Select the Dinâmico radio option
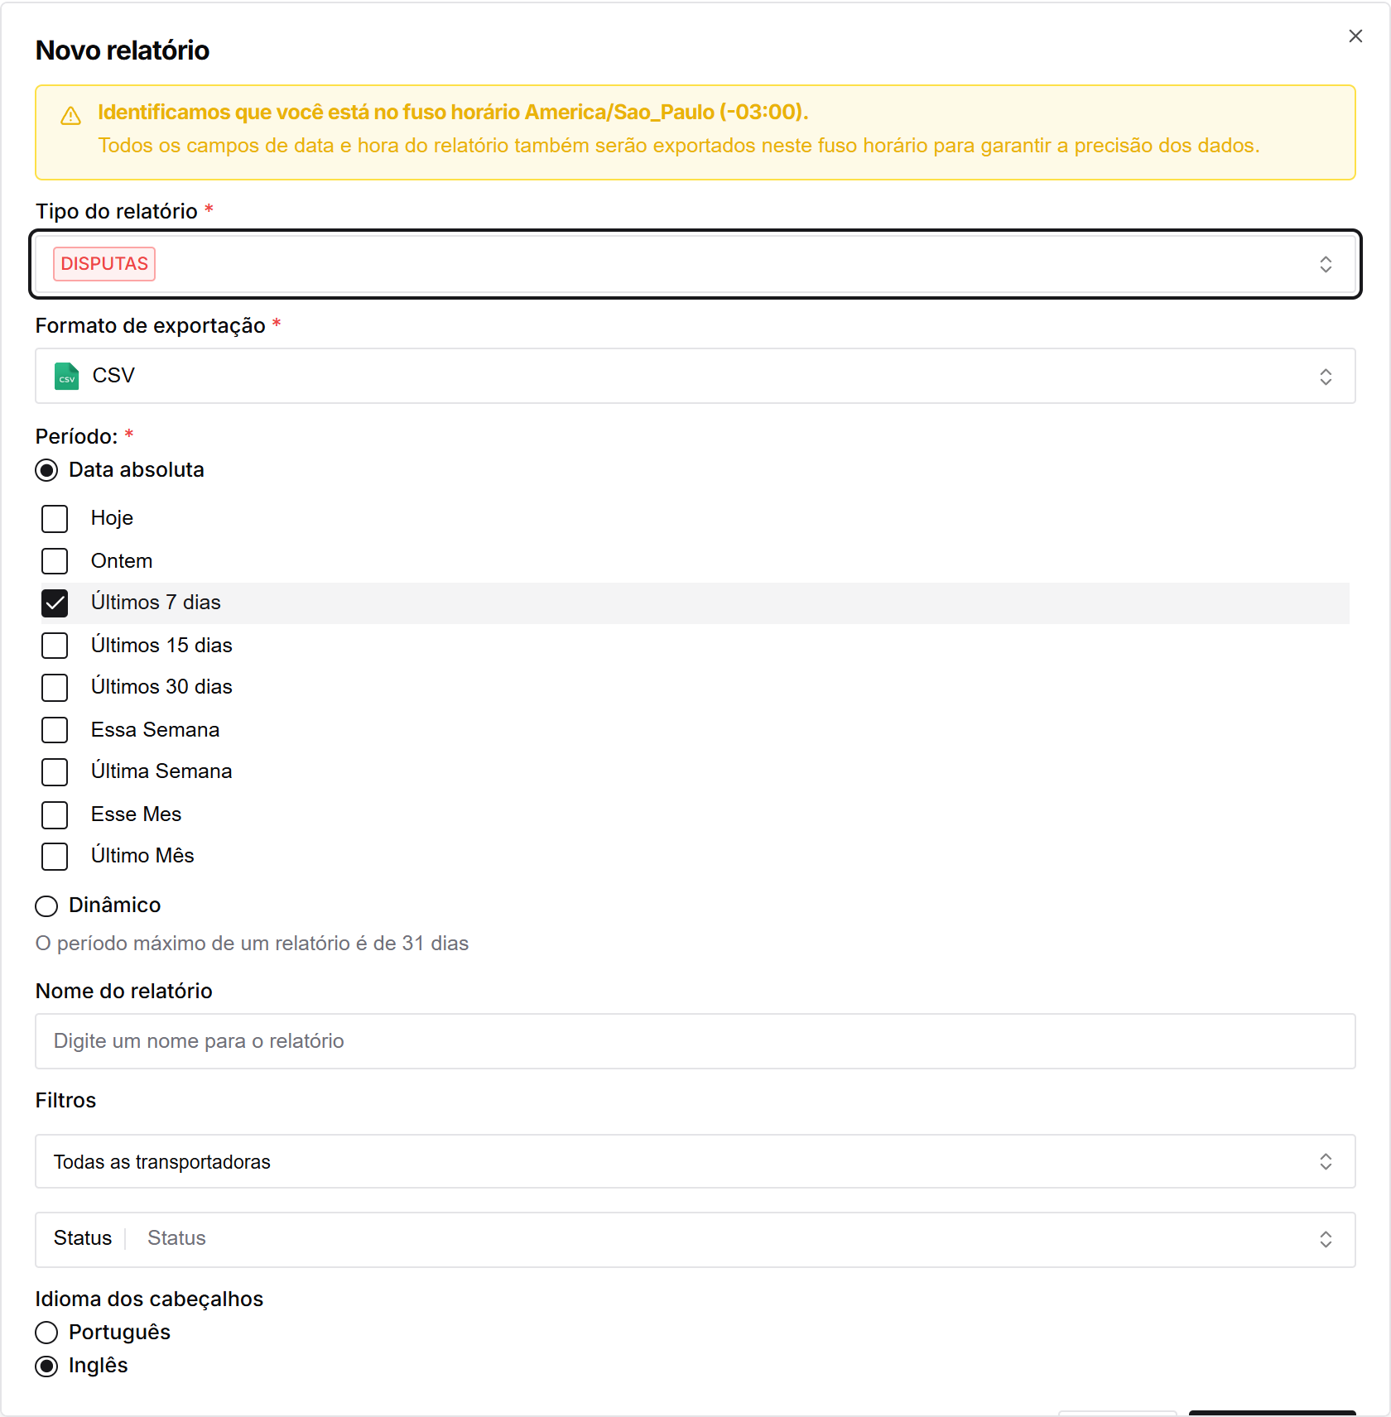The height and width of the screenshot is (1417, 1391). [x=46, y=906]
